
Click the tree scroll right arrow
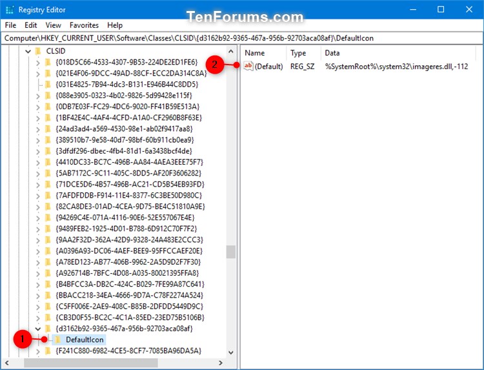click(x=221, y=363)
